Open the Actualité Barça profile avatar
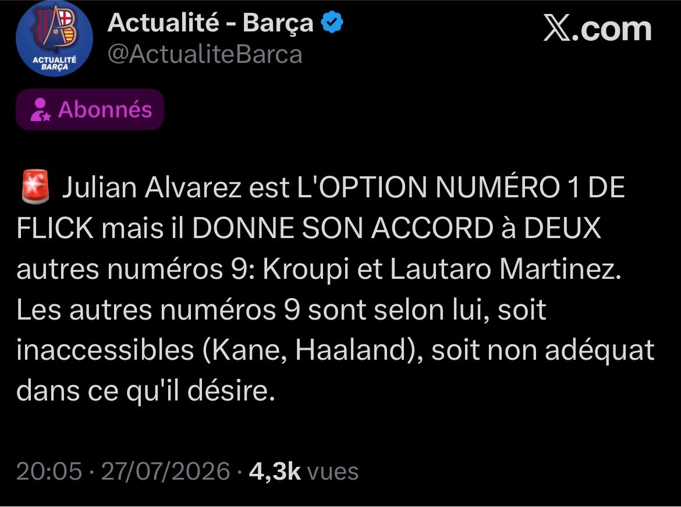 point(54,38)
